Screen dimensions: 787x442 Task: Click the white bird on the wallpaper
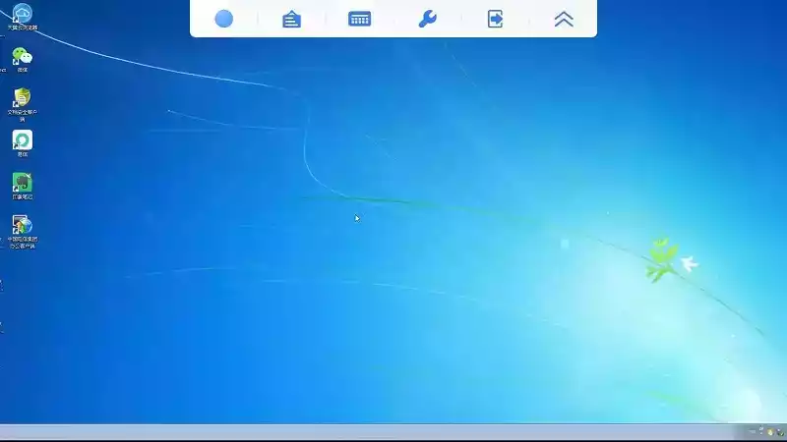pyautogui.click(x=689, y=263)
